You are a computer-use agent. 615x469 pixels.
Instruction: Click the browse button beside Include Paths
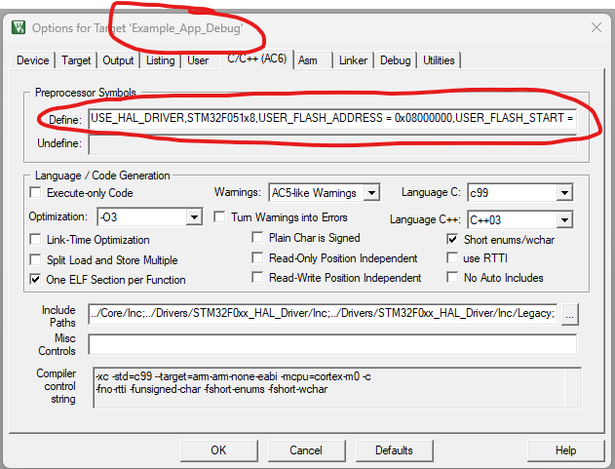click(570, 314)
